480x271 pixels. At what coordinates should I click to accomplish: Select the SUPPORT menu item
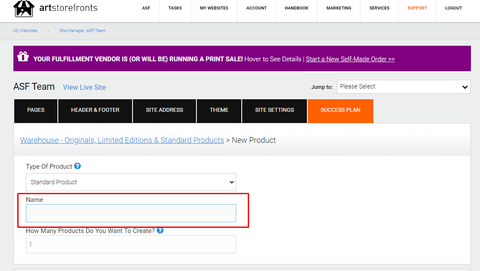(x=417, y=8)
